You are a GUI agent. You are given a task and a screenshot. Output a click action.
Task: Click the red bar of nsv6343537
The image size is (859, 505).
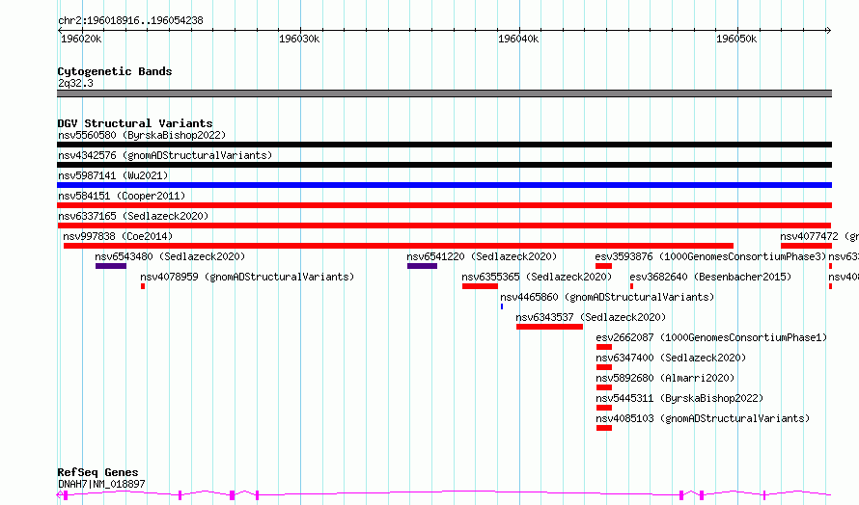549,327
